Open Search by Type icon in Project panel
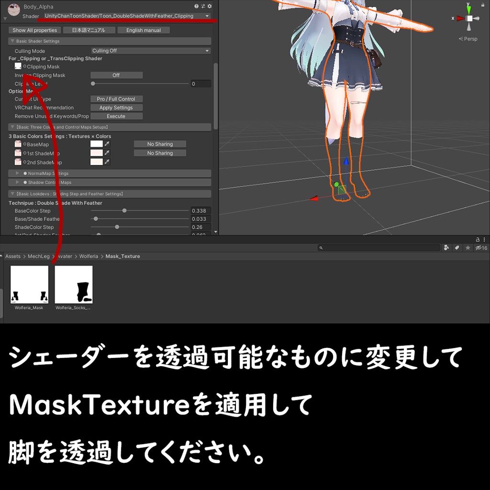The width and height of the screenshot is (490, 490). pyautogui.click(x=446, y=248)
